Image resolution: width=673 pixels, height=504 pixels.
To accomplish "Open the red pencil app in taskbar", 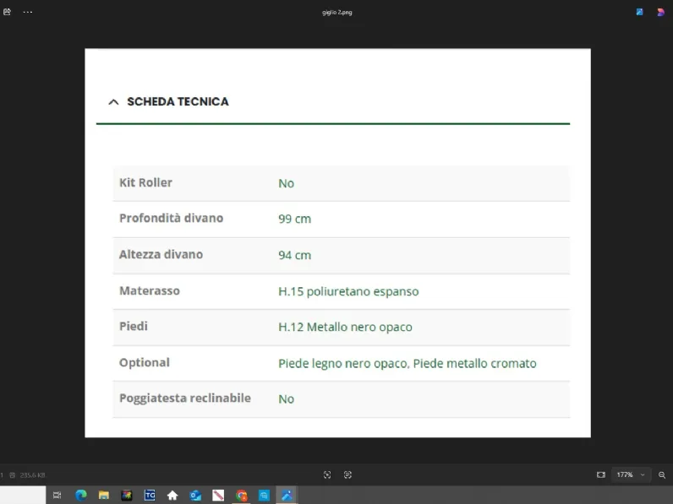I will click(218, 496).
